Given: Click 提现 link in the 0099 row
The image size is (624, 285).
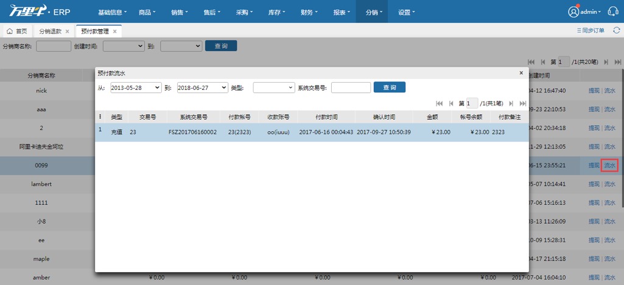Looking at the screenshot, I should click(x=594, y=165).
